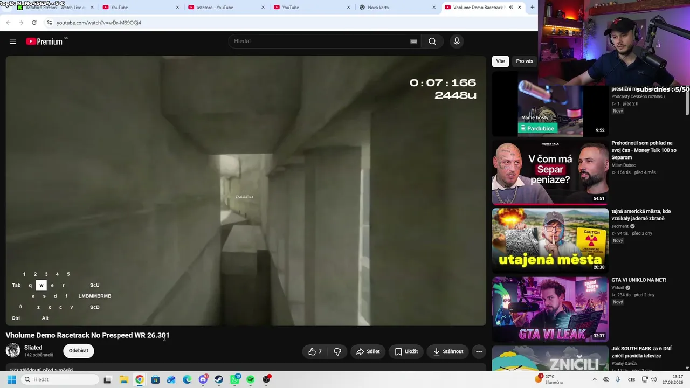Subscribe with the Odebírat button

coord(79,351)
